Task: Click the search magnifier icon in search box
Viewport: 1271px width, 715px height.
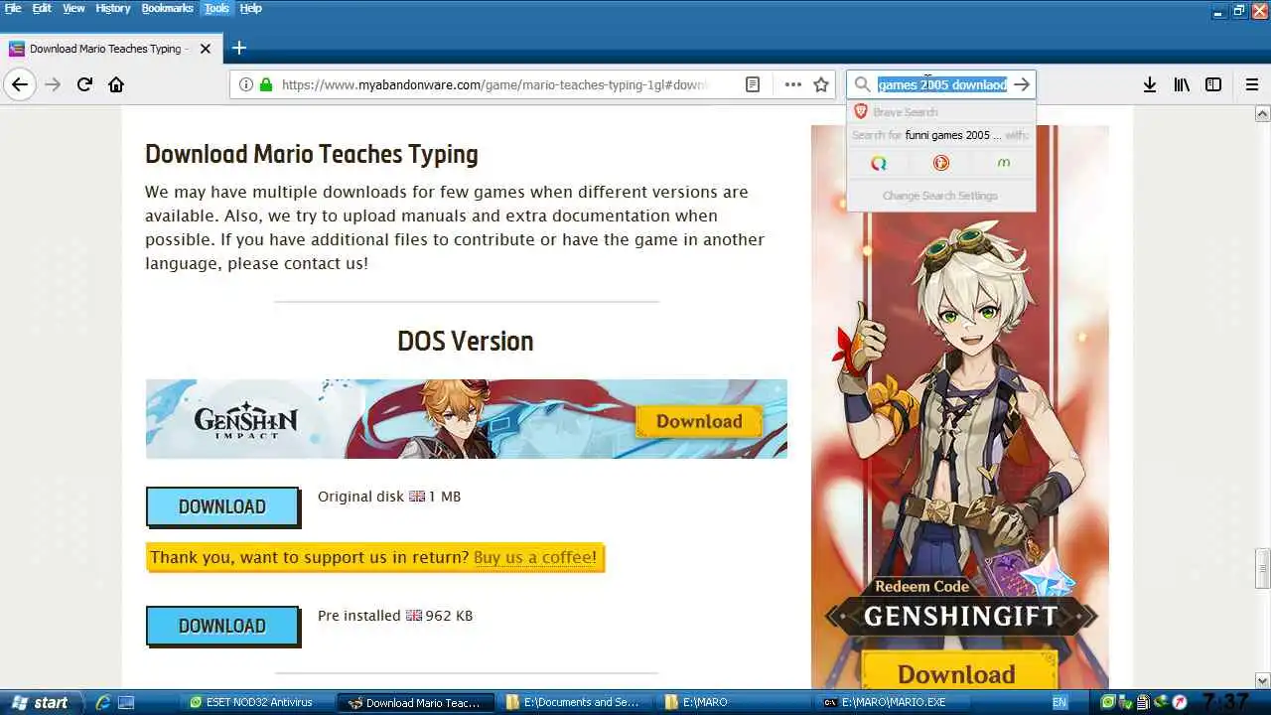Action: point(863,84)
